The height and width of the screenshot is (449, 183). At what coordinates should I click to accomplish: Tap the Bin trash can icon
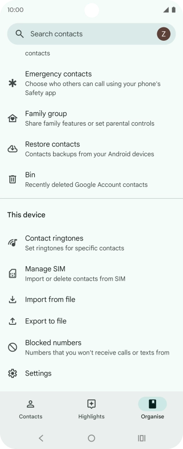click(12, 179)
